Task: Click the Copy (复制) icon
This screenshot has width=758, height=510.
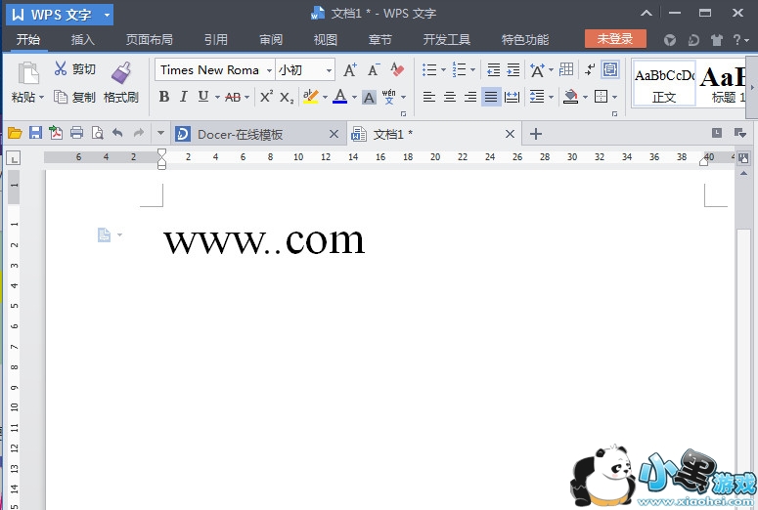Action: pyautogui.click(x=61, y=97)
